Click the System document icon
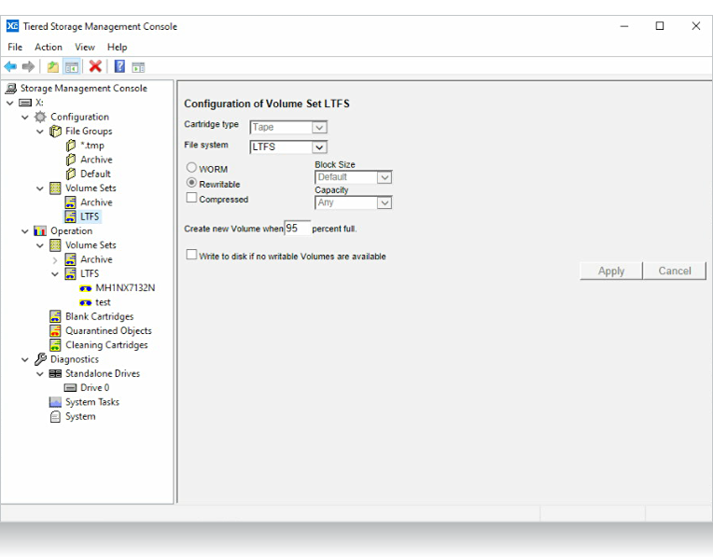The image size is (713, 557). (x=55, y=416)
